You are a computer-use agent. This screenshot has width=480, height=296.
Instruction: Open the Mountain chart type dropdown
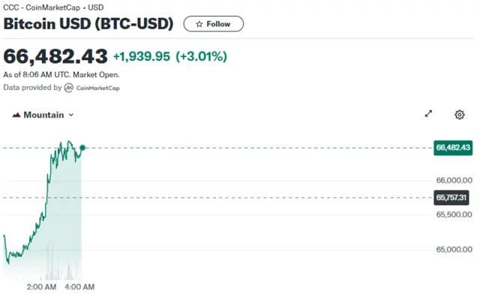(43, 115)
